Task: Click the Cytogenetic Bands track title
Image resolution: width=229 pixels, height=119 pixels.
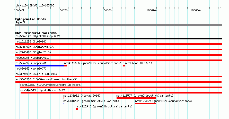Action: 31,19
